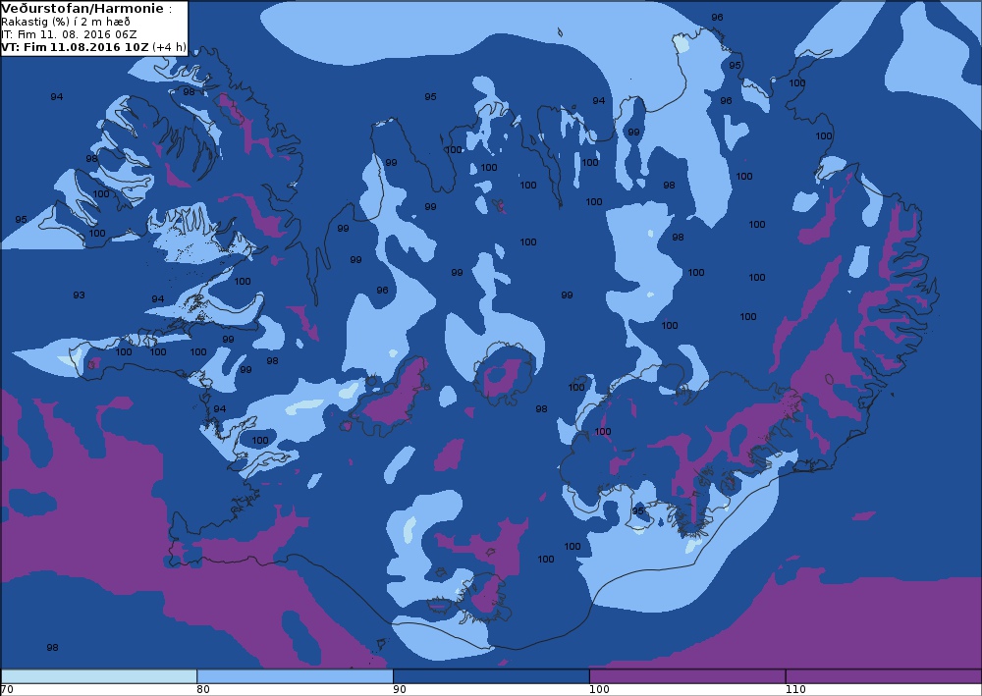This screenshot has width=982, height=696.
Task: Select the dark blue 90–100 legend swatch
Action: (491, 676)
